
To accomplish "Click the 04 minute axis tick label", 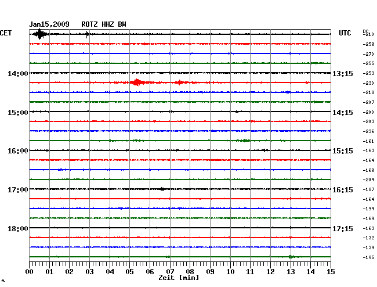I will click(x=110, y=271).
